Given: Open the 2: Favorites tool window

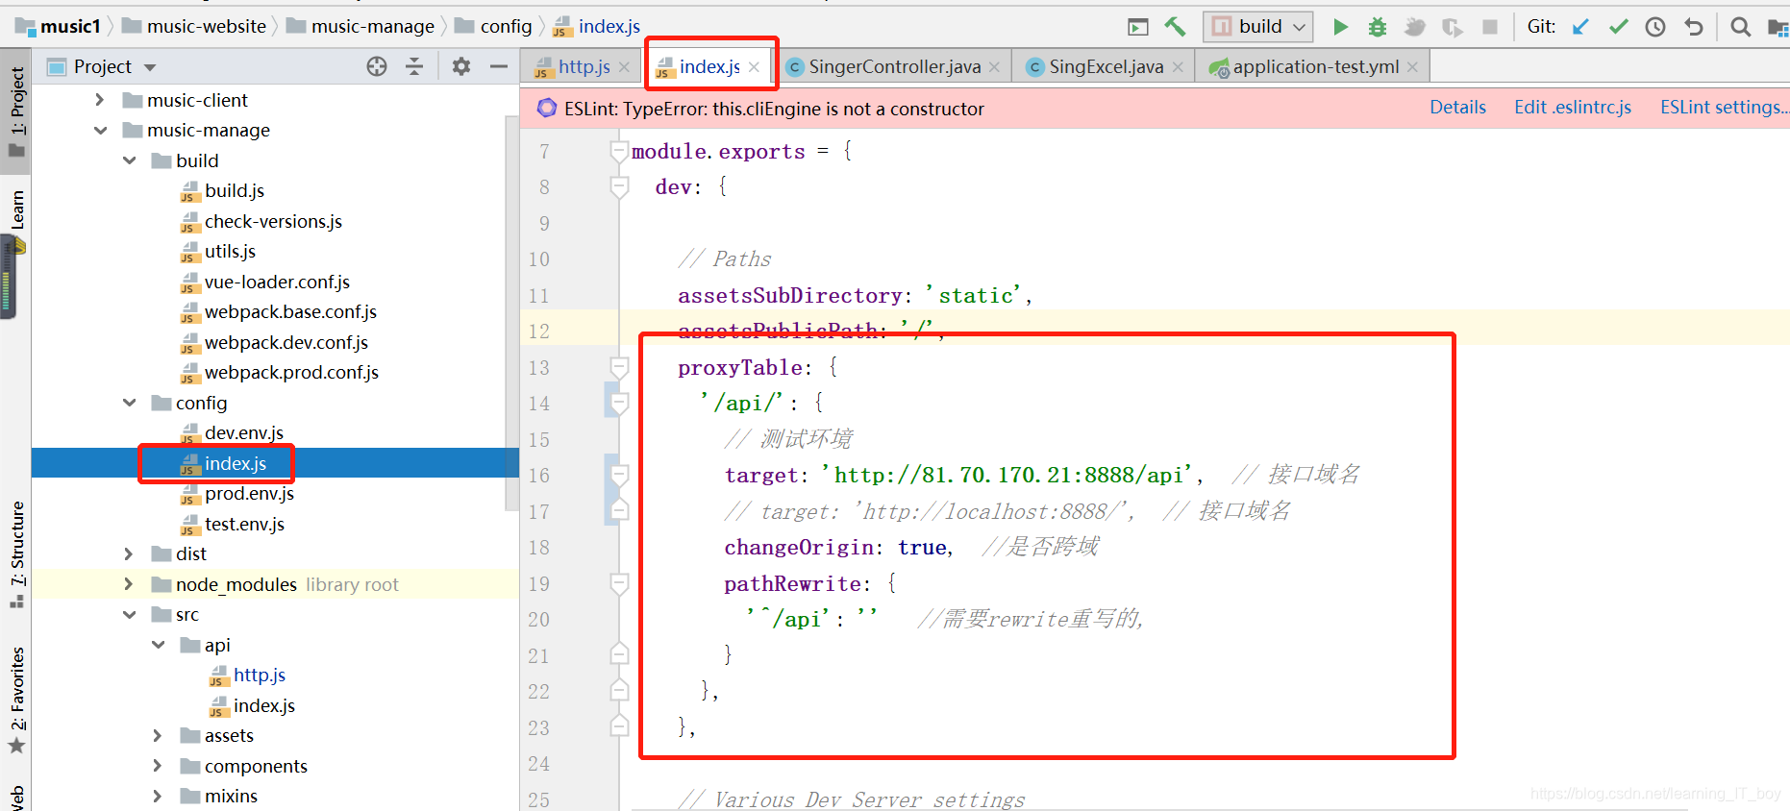Looking at the screenshot, I should pyautogui.click(x=16, y=701).
